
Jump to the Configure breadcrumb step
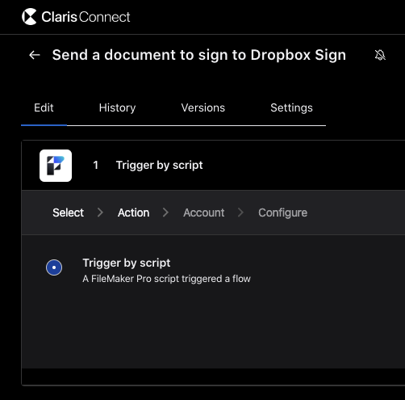(283, 213)
